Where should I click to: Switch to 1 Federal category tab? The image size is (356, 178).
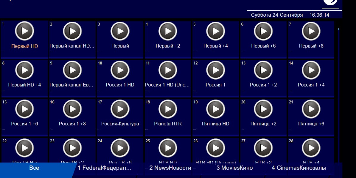pos(105,168)
